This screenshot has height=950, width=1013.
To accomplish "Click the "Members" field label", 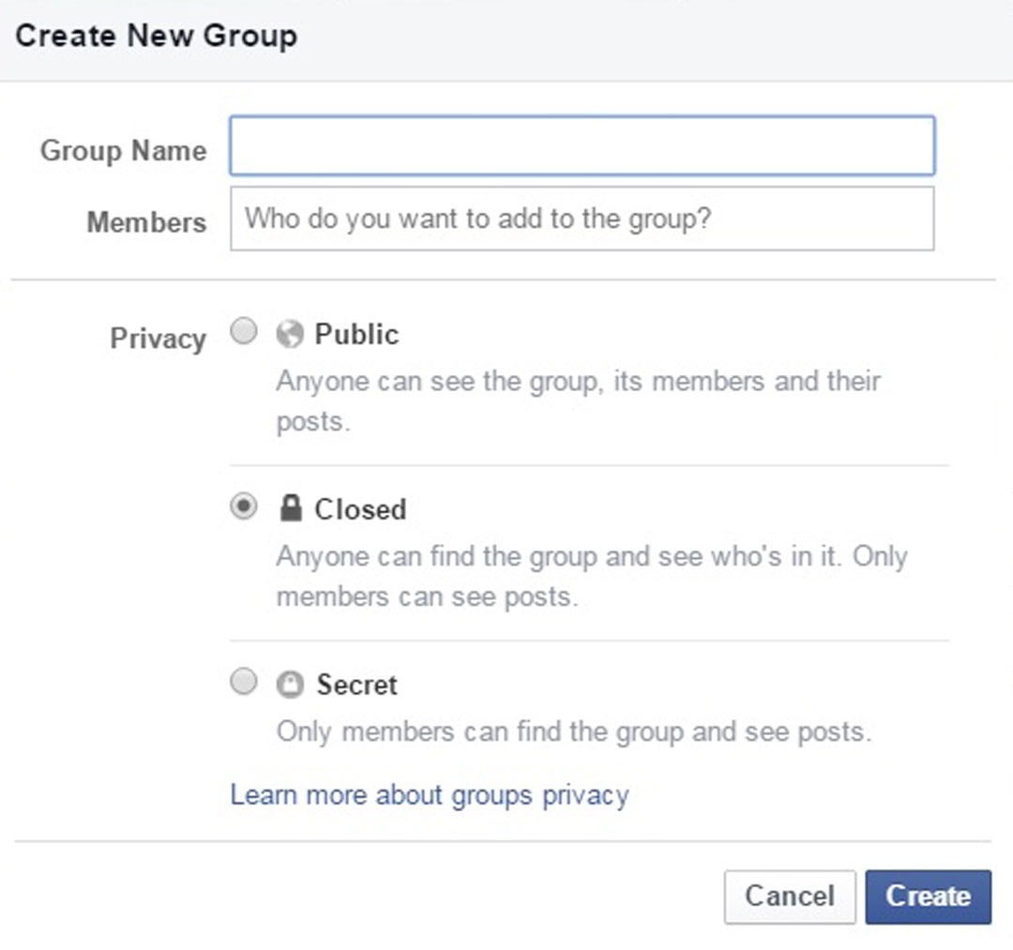I will pyautogui.click(x=146, y=222).
